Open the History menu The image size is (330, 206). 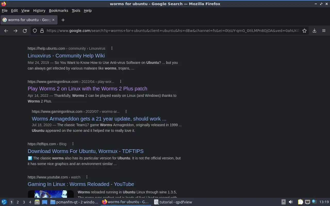click(39, 11)
